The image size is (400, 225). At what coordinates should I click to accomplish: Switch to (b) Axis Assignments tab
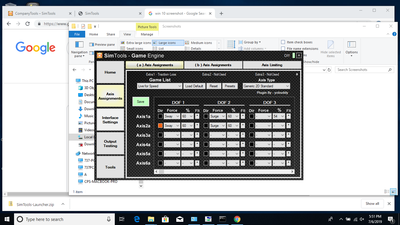tap(213, 65)
